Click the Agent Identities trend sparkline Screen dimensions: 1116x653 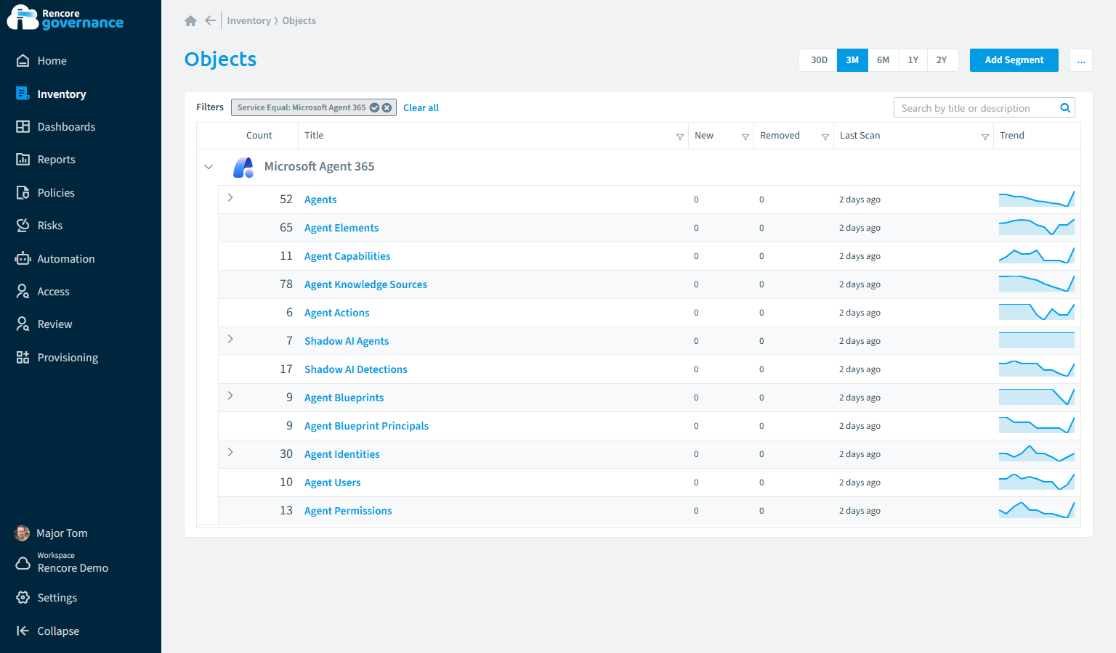click(1037, 453)
